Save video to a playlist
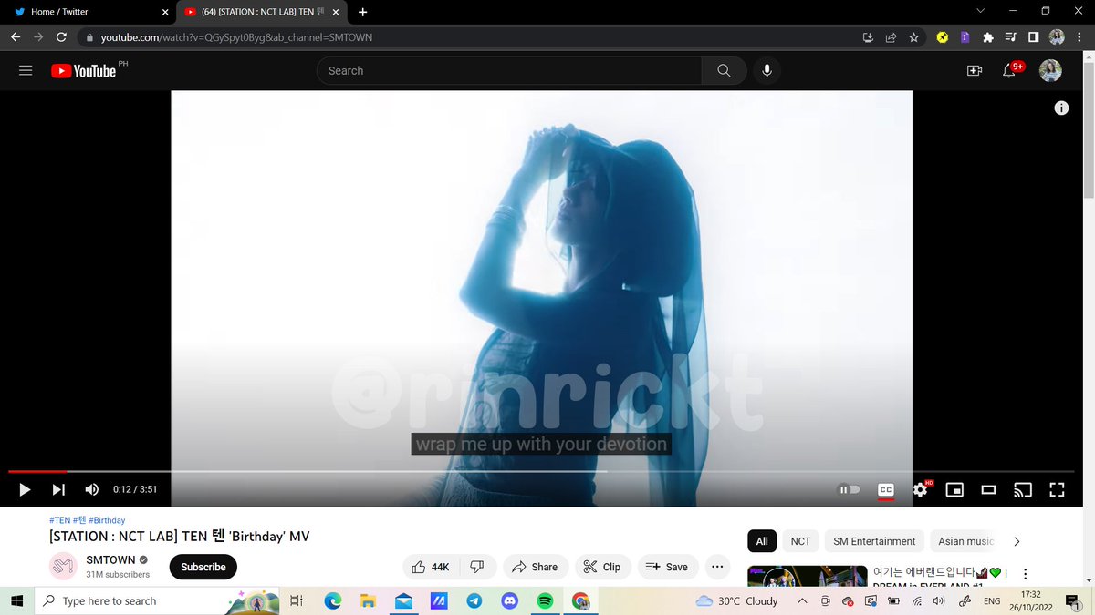The image size is (1095, 615). pos(666,567)
